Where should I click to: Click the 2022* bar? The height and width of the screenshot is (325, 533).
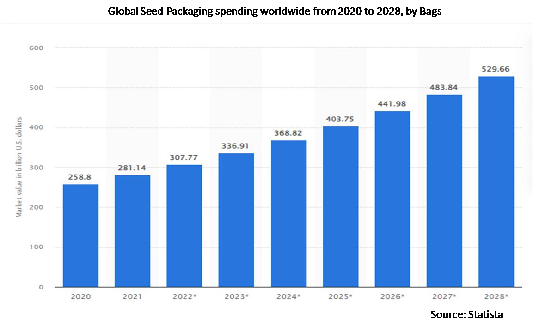click(x=184, y=226)
